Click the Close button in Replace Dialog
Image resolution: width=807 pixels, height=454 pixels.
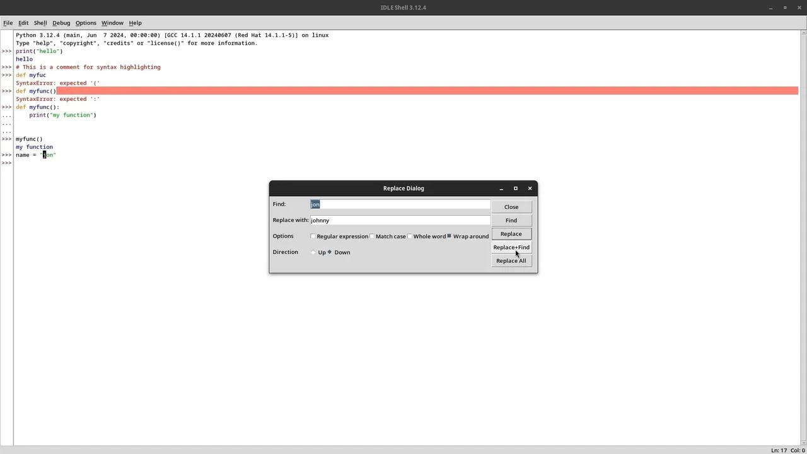click(511, 207)
